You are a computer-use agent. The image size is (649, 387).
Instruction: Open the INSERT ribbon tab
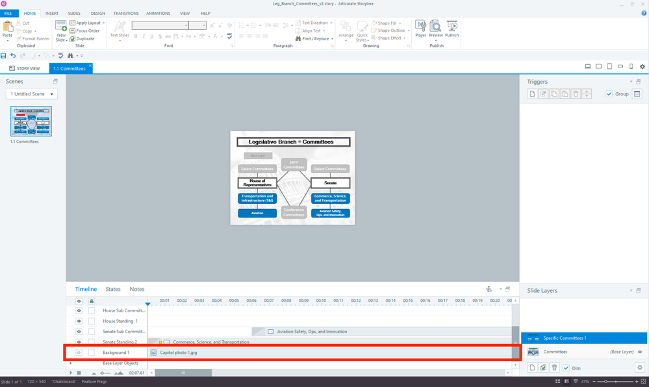coord(52,13)
